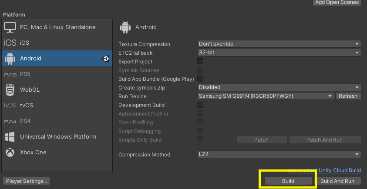
Task: Open the Learn about Unity Cloud Build link
Action: point(325,170)
